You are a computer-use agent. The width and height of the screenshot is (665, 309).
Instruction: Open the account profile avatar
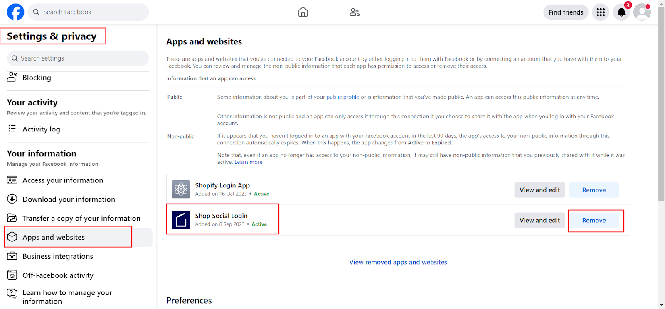coord(642,12)
